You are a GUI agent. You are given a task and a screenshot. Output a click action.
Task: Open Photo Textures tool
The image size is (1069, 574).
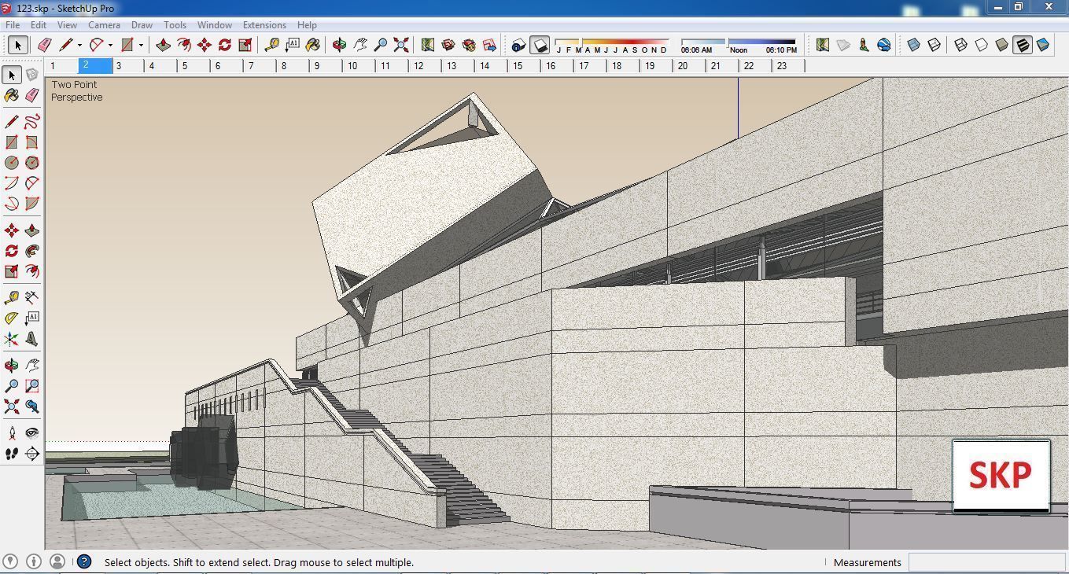tap(864, 45)
